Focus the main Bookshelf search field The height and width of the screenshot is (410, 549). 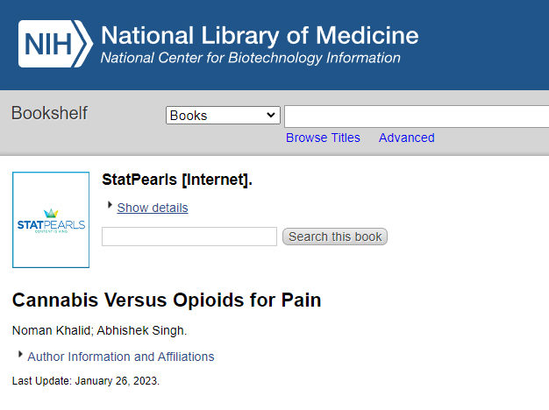click(x=416, y=116)
